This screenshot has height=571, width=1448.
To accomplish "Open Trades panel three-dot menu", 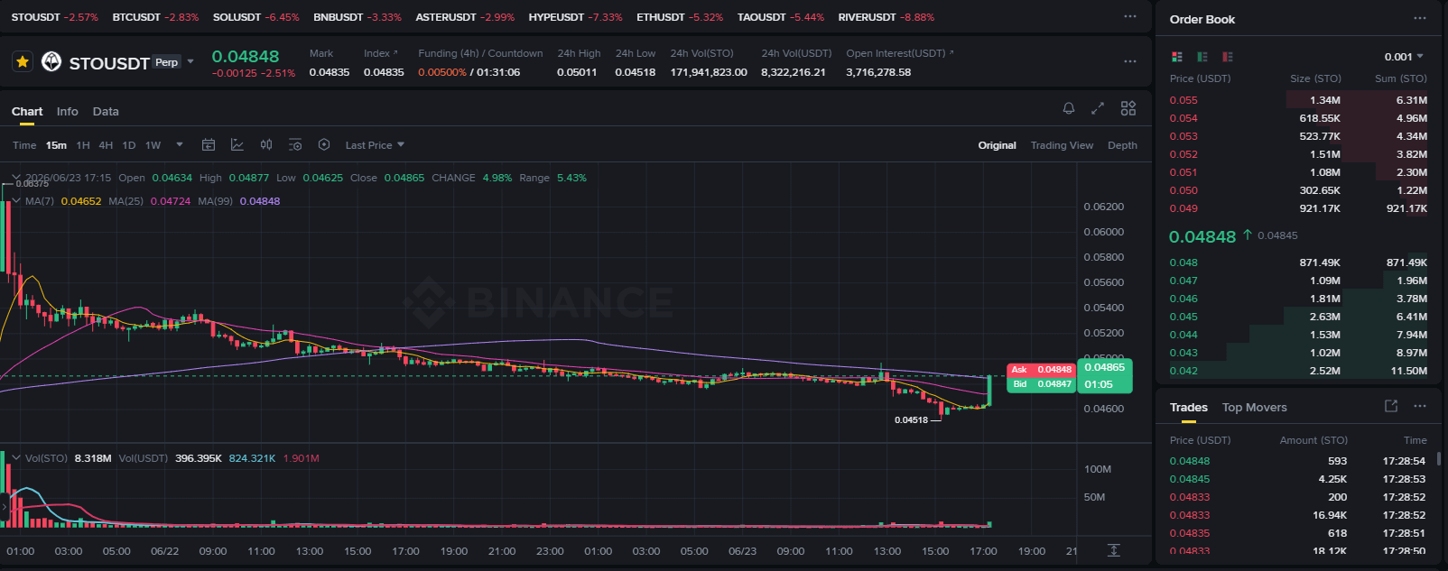I will tap(1420, 406).
